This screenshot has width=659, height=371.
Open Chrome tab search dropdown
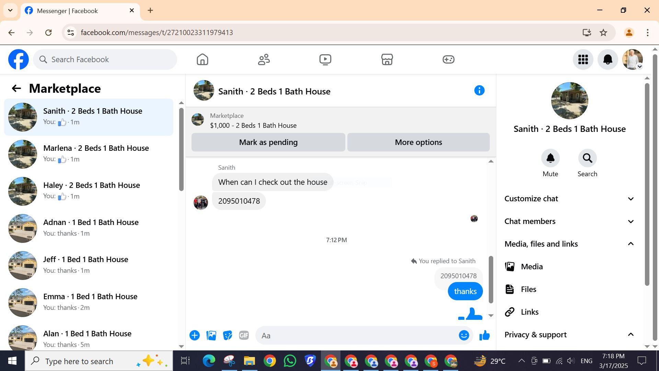pos(10,10)
